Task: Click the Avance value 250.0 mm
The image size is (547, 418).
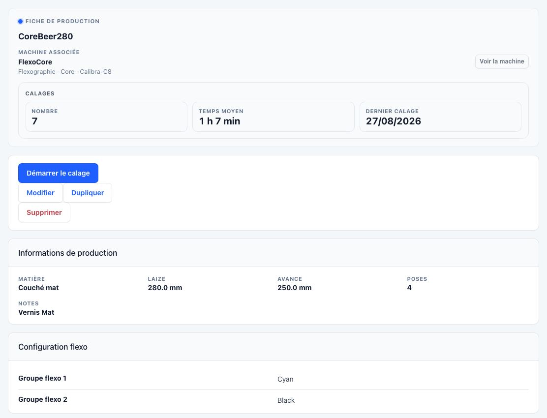Action: pyautogui.click(x=295, y=288)
